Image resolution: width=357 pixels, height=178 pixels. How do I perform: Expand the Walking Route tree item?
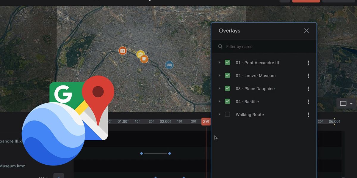[x=219, y=115]
